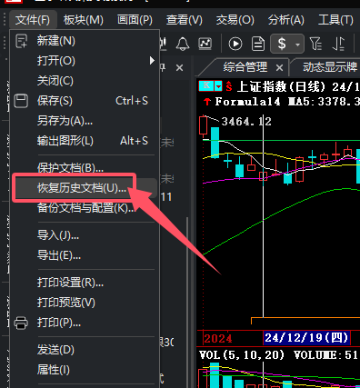Click the 3464.12 price label

(246, 122)
